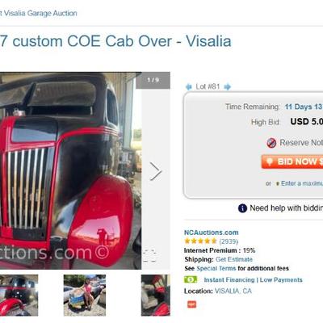Select the thumbnail with woman in pink

pyautogui.click(x=85, y=296)
